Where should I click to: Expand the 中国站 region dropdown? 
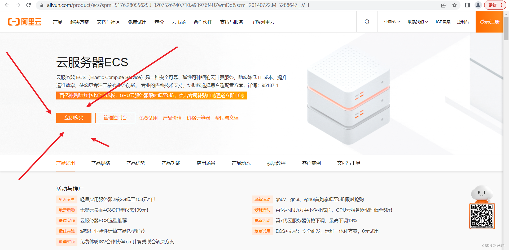[x=392, y=22]
